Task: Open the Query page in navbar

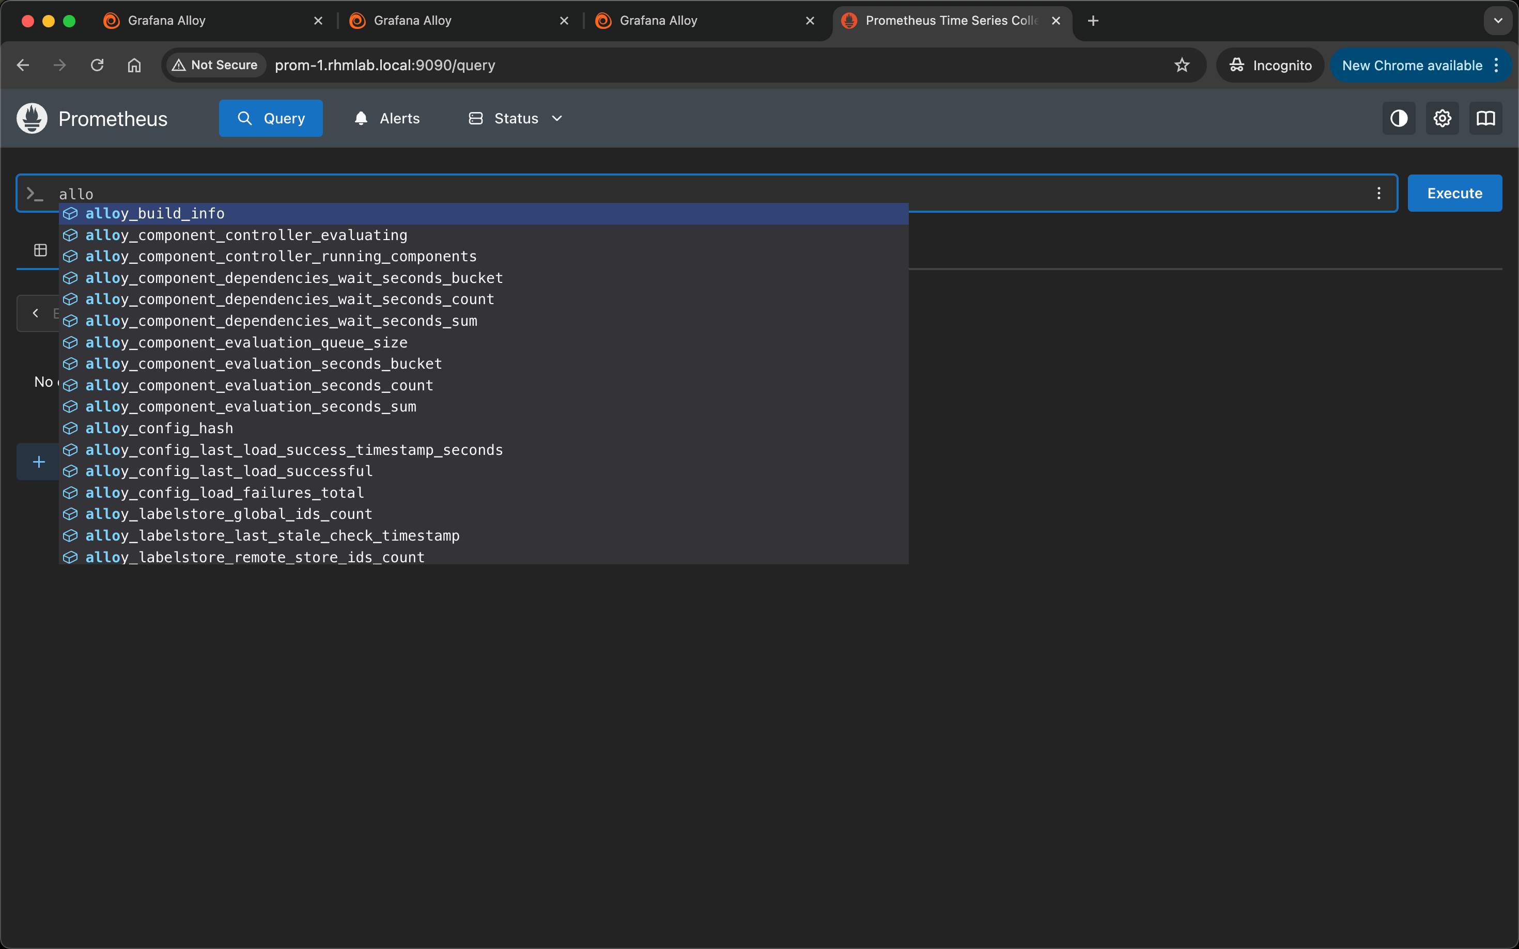Action: tap(271, 118)
